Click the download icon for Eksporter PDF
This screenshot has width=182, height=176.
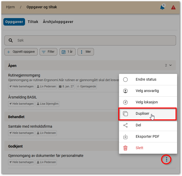(125, 137)
